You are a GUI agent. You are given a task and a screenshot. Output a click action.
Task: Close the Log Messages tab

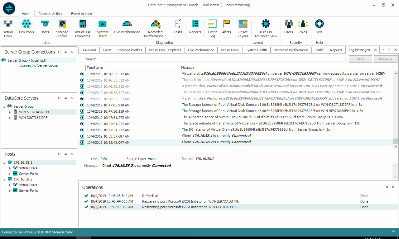(375, 50)
